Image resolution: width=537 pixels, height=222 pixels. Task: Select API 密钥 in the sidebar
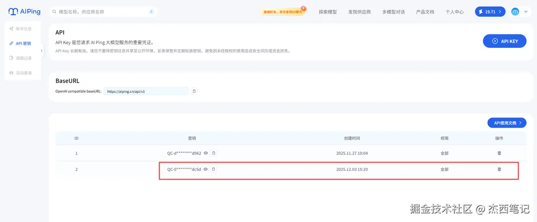coord(21,43)
